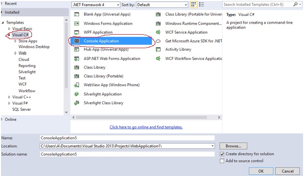304x176 pixels.
Task: Expand the Web node under Visual C#
Action: coord(15,54)
